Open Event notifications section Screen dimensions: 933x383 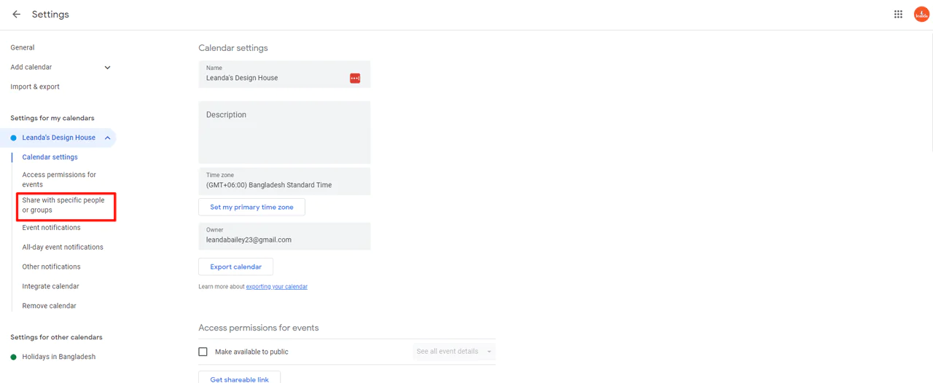(x=51, y=228)
